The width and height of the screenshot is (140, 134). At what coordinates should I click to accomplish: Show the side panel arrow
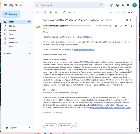[x=137, y=128]
